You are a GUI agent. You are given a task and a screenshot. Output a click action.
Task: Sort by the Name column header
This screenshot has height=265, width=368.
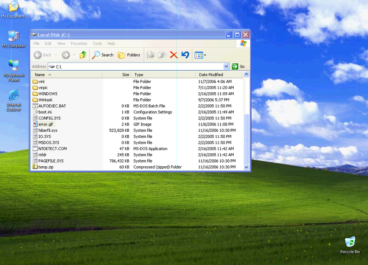[x=67, y=75]
